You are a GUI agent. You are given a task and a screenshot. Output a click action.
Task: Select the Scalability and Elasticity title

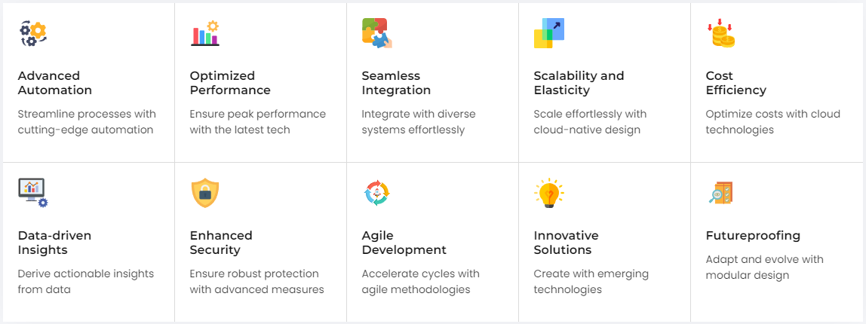point(579,83)
